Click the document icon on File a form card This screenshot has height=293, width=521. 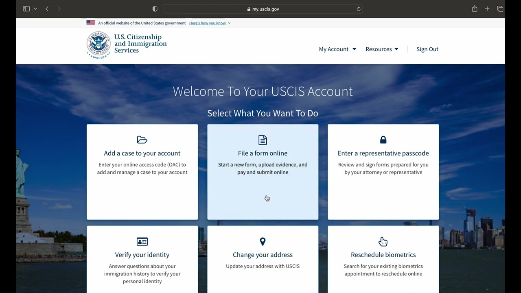click(x=263, y=140)
